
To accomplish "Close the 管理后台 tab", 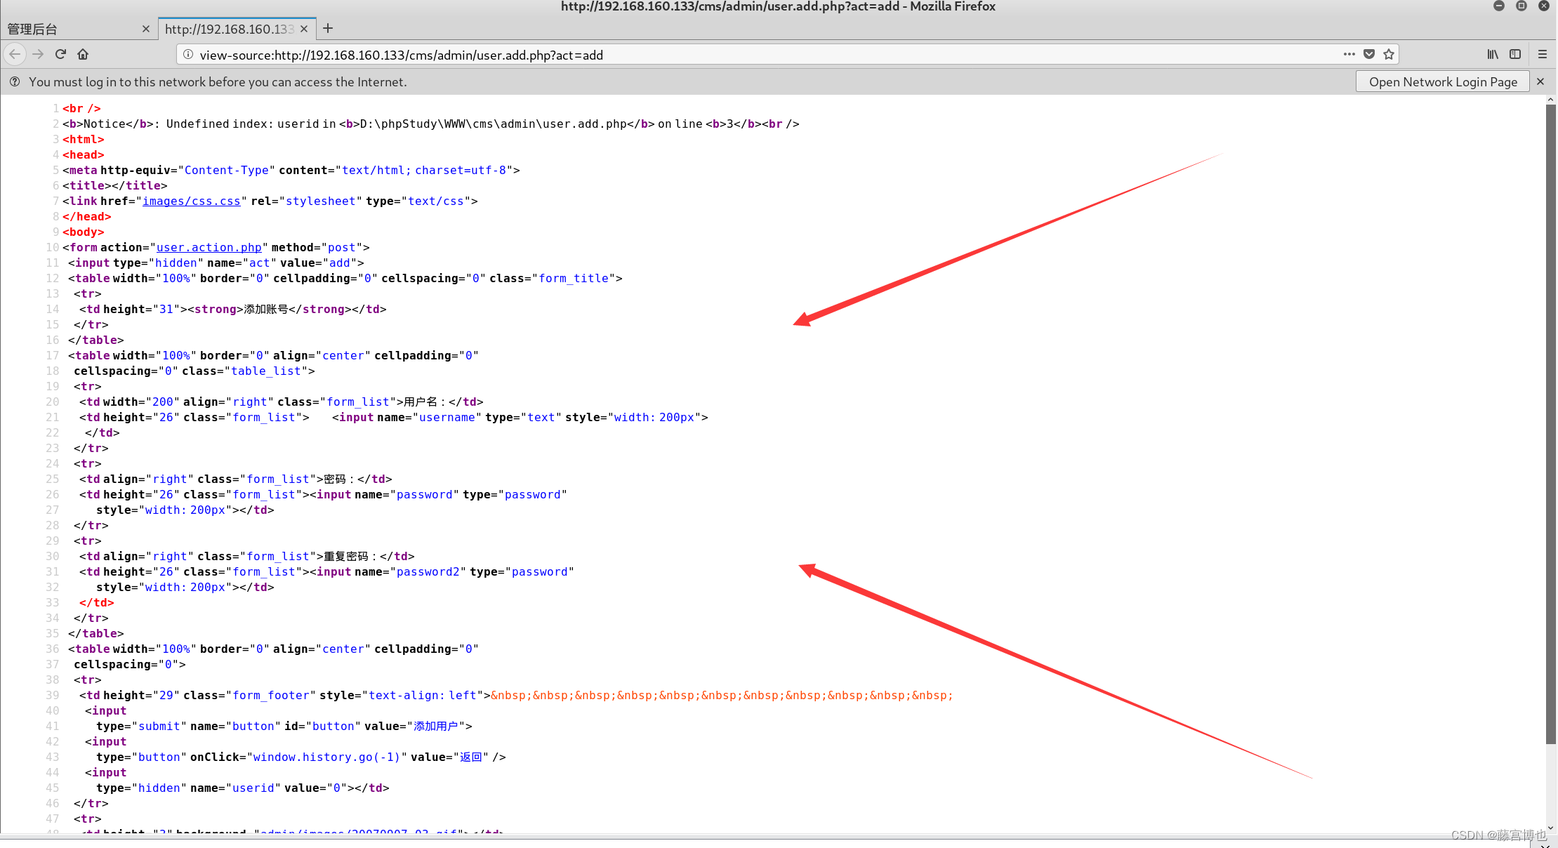I will pyautogui.click(x=146, y=29).
